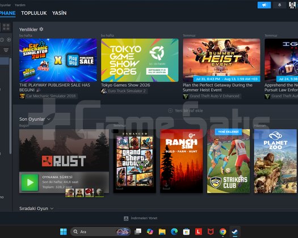
Task: Switch library to grid view icon
Action: coord(6,27)
